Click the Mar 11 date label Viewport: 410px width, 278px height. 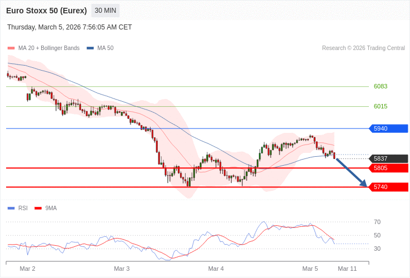(x=347, y=269)
